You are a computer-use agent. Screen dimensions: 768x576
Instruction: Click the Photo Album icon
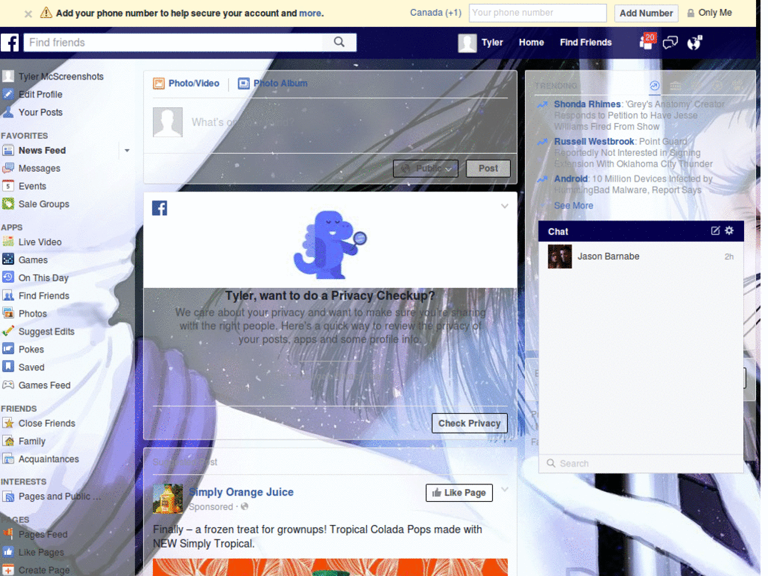[x=244, y=84]
